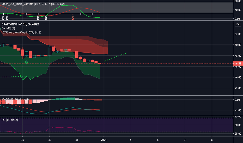The width and height of the screenshot is (243, 143).
Task: Select the D+ [MS] (5) indicator label
Action: tap(8, 28)
